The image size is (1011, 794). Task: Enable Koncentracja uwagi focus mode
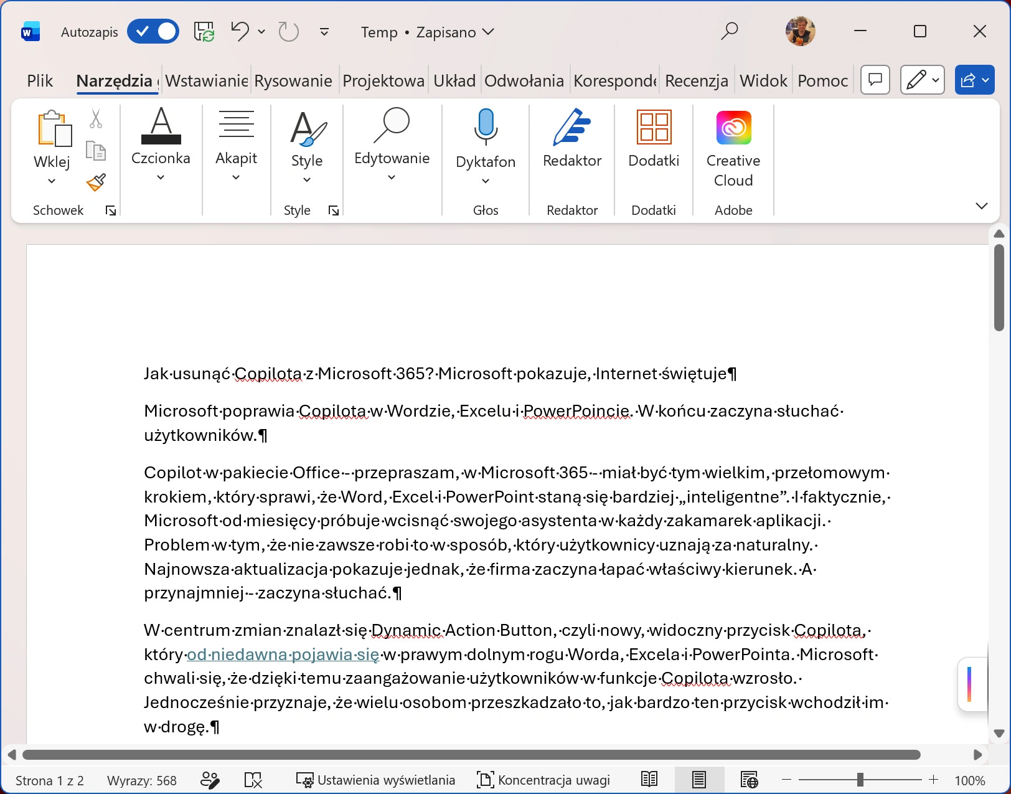[543, 780]
